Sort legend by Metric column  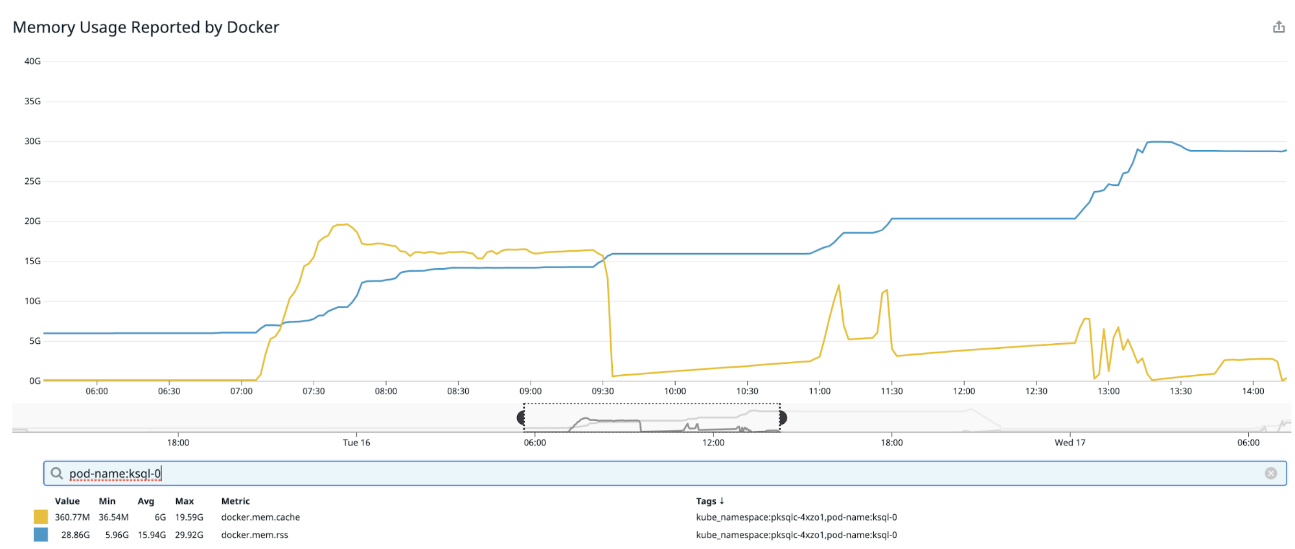pos(235,501)
